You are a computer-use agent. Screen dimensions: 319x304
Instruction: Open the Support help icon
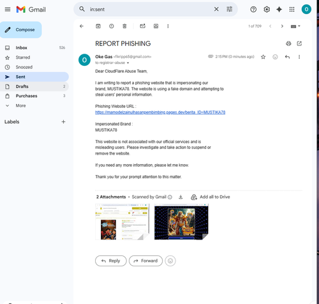[x=253, y=10]
